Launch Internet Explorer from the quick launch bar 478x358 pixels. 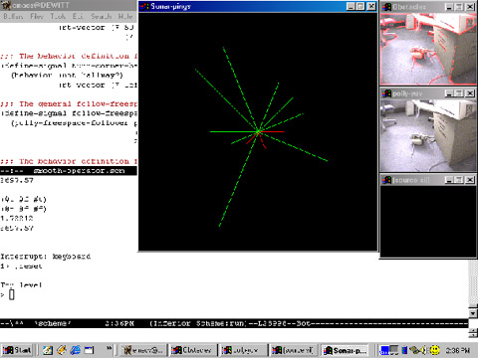[x=75, y=350]
